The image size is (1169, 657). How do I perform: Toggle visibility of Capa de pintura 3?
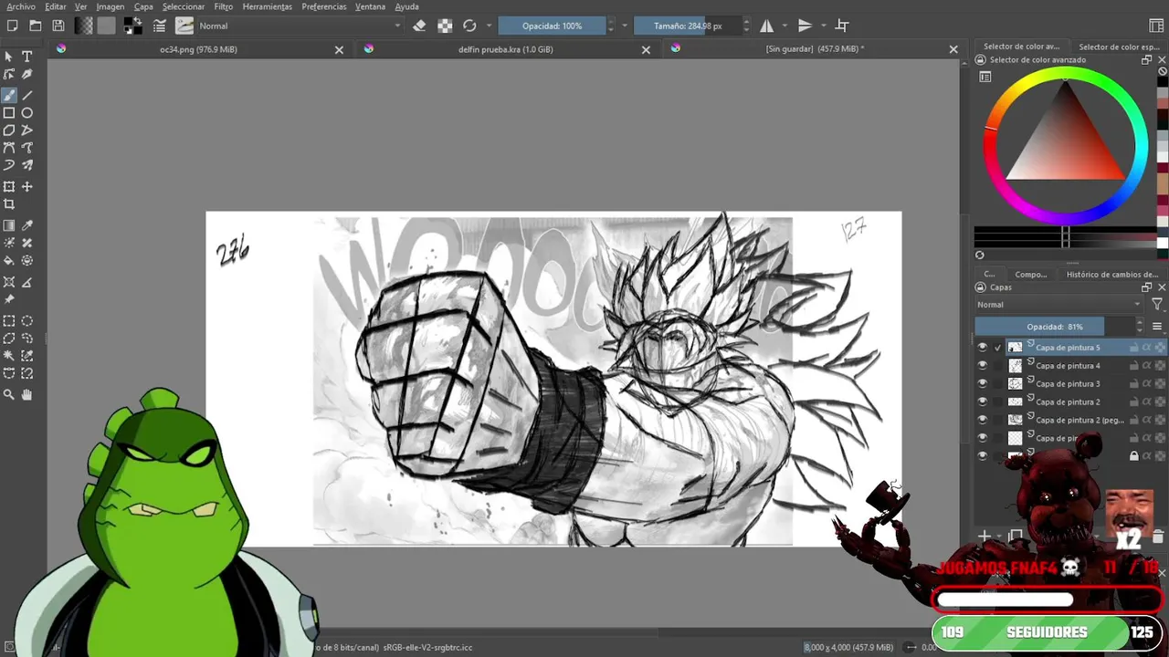click(x=983, y=384)
